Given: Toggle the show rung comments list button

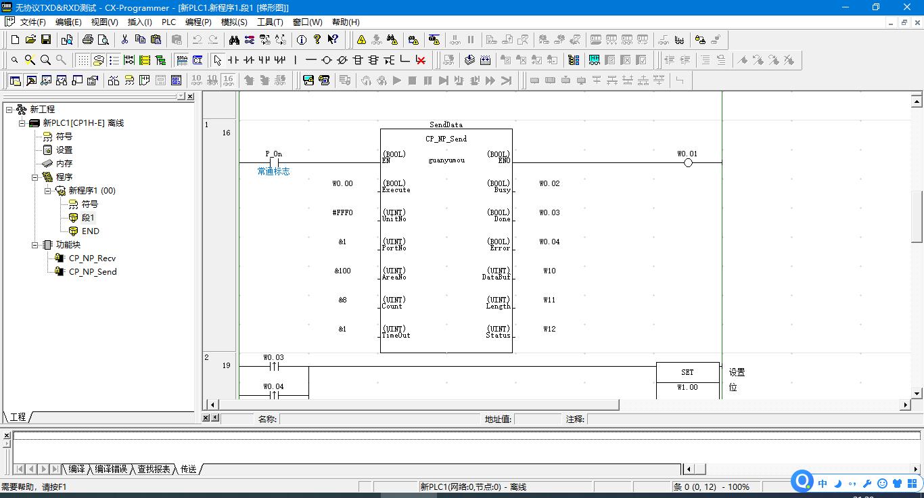Looking at the screenshot, I should [114, 60].
